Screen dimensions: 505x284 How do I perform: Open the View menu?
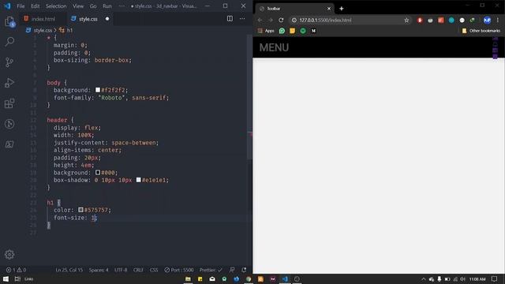(x=78, y=6)
